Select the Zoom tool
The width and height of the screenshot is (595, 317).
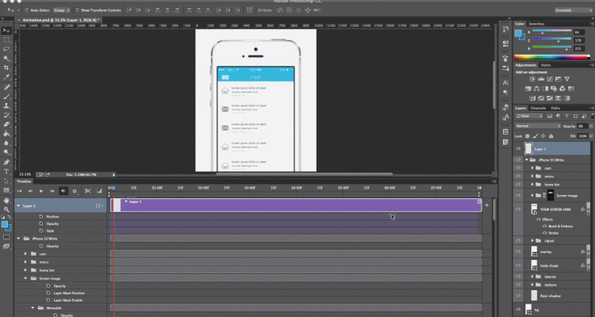click(x=6, y=209)
